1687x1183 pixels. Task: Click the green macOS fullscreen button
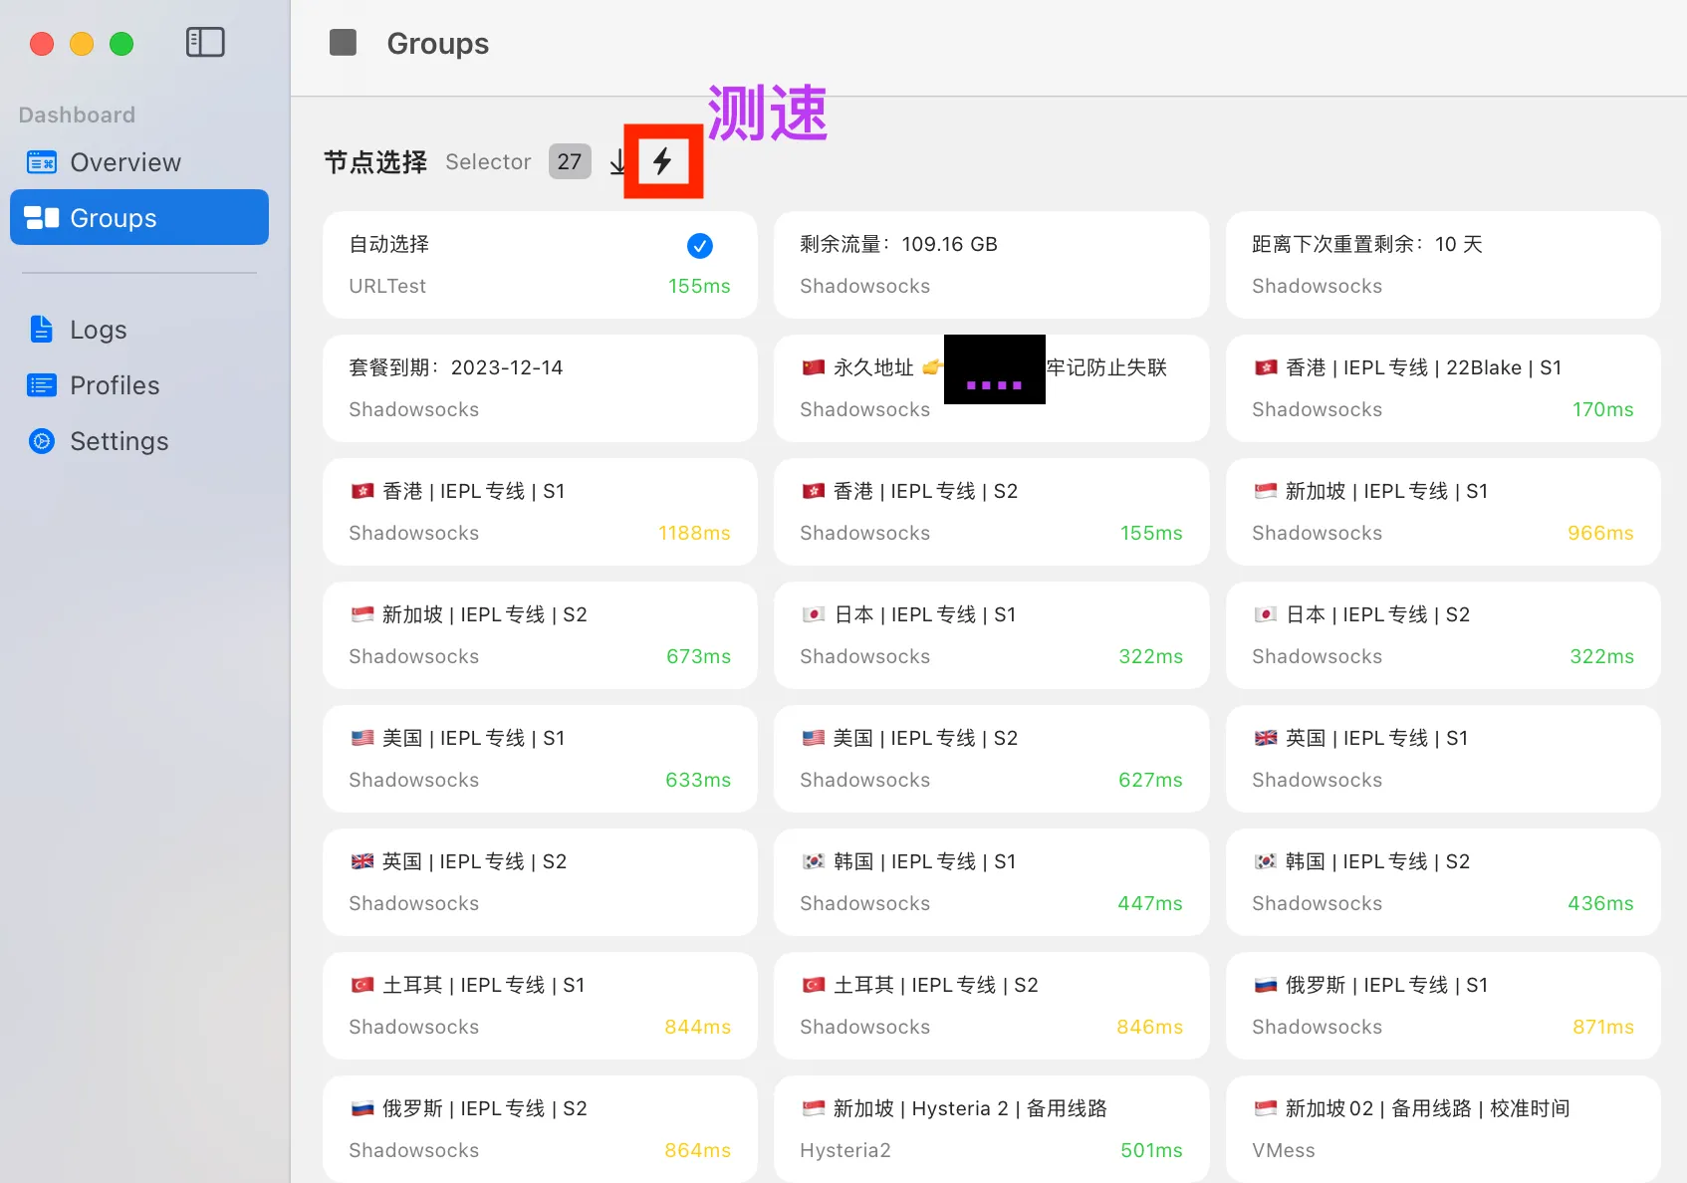121,44
